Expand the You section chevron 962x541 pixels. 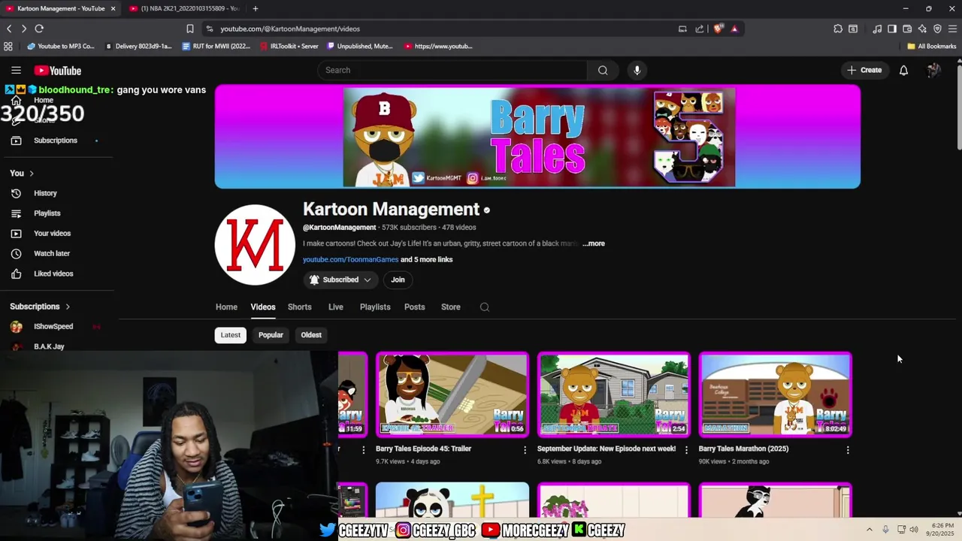point(32,174)
